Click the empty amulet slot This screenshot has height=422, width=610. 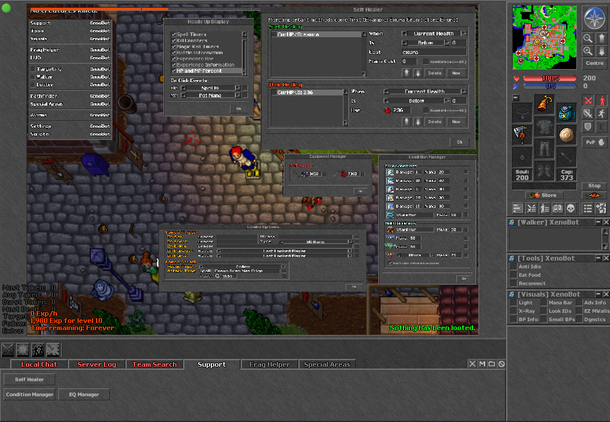tap(521, 113)
